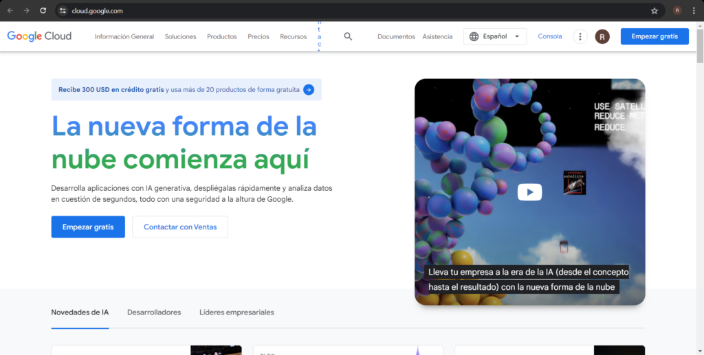Click the scrollbar down arrow
This screenshot has height=355, width=704.
(700, 352)
